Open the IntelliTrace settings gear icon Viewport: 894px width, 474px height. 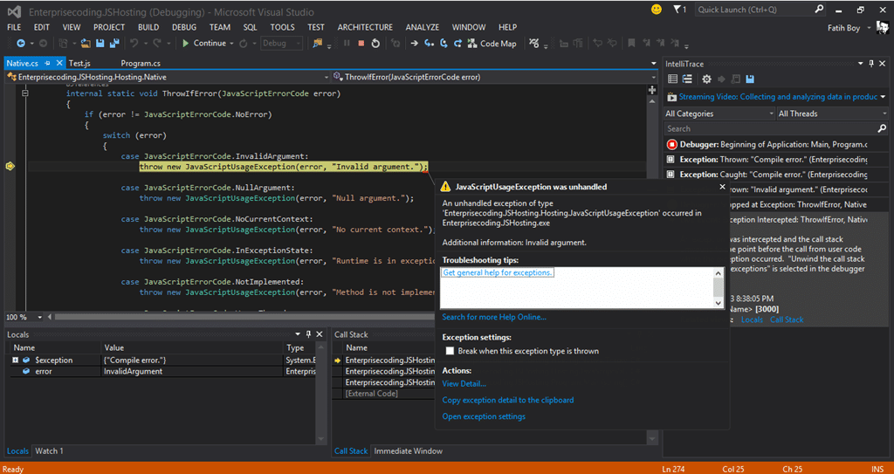point(706,79)
